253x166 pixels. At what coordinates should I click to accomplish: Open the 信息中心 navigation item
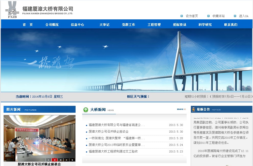[77, 25]
